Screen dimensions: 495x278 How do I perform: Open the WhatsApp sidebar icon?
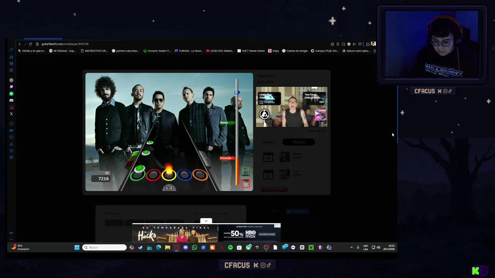click(11, 93)
